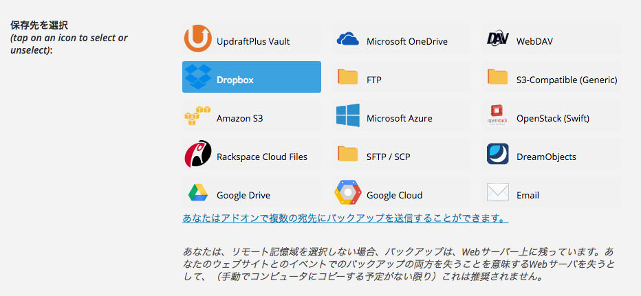
Task: Select the UpdraftPlus Vault icon
Action: (198, 38)
